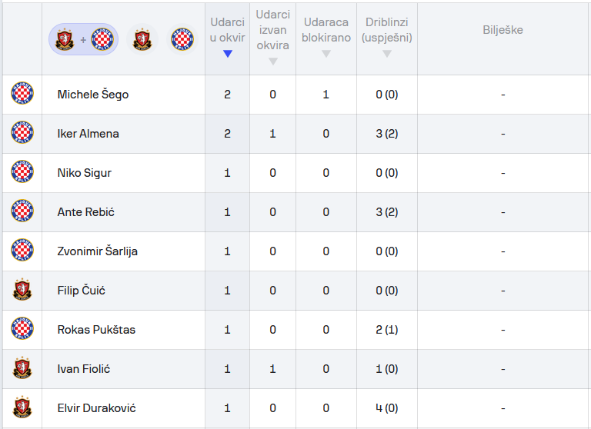This screenshot has height=429, width=591.
Task: Filter the table to Hajduk Split only in header
Action: click(x=182, y=39)
